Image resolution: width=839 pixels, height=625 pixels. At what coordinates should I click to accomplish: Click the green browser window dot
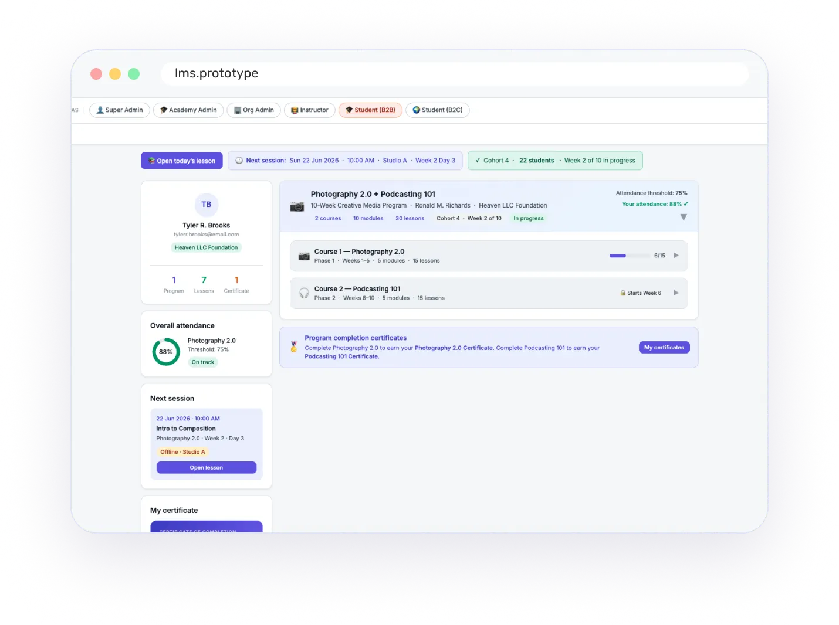(x=134, y=74)
